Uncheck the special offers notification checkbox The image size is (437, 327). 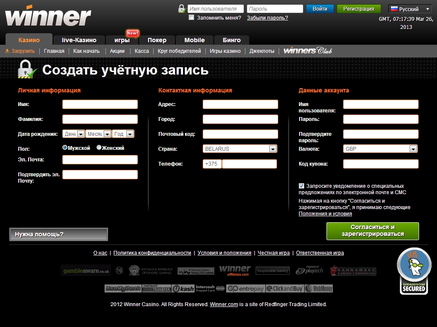[x=302, y=186]
